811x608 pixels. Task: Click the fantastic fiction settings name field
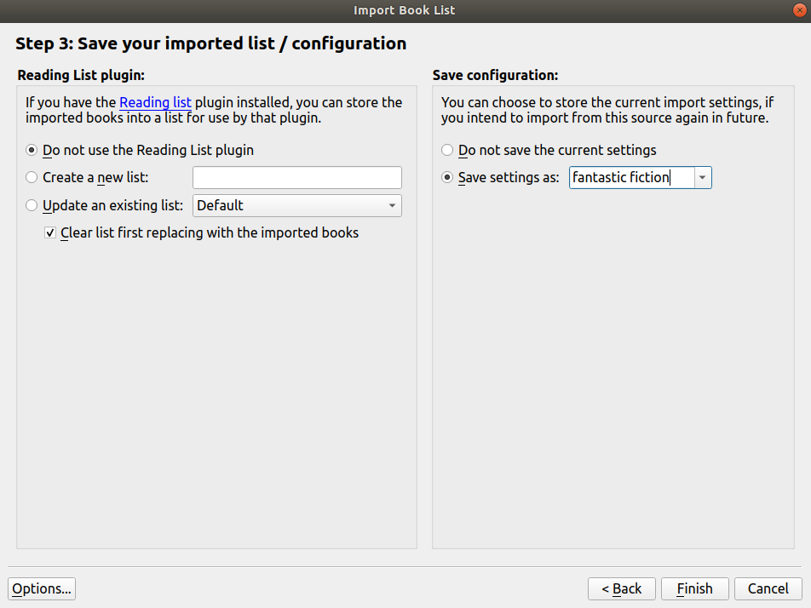coord(630,177)
